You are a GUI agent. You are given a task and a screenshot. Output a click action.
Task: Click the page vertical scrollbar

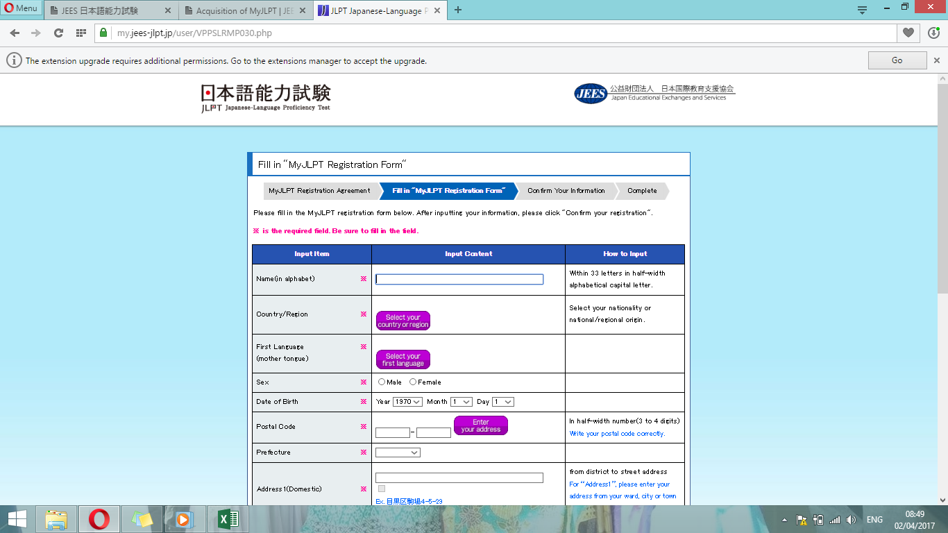942,187
